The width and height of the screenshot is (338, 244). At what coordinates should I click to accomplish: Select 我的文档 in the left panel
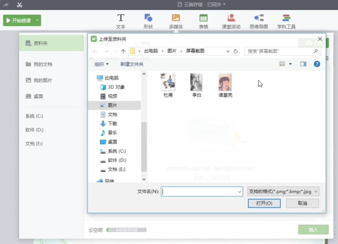[x=39, y=64]
